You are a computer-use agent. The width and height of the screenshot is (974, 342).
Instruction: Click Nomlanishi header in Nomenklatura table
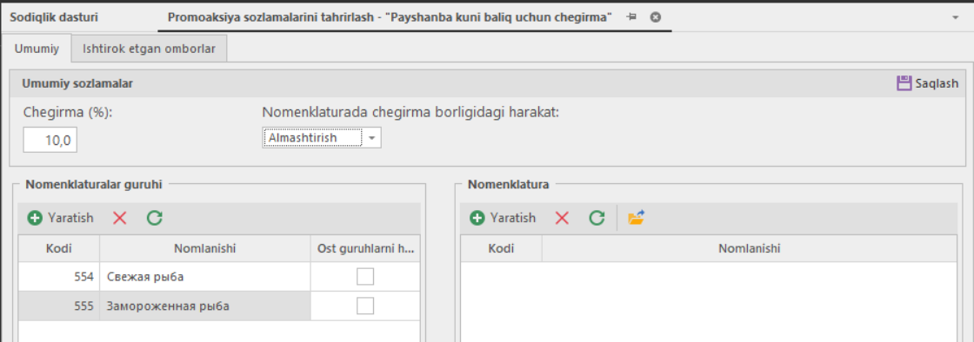coord(749,248)
